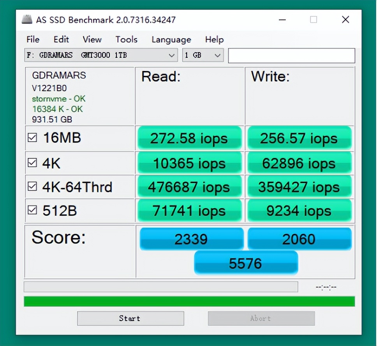Expand the GDRAMARS GMT3000 drive list

[x=172, y=55]
